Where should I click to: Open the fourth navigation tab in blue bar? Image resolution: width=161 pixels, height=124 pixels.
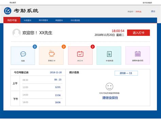click(59, 20)
